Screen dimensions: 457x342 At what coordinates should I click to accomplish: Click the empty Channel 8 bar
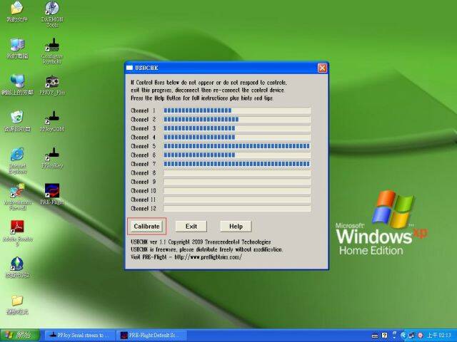[237, 173]
